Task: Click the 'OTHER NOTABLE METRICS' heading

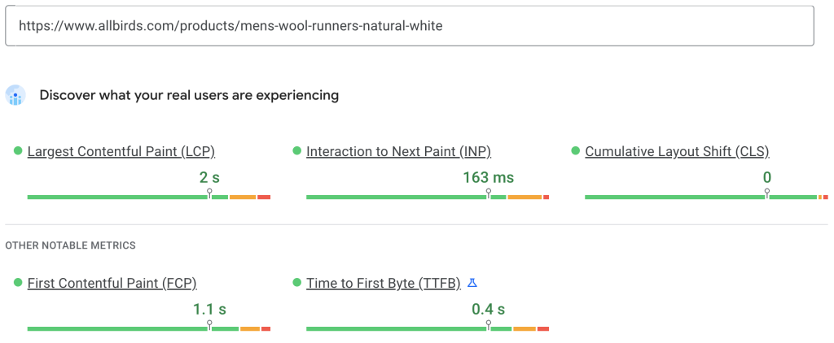Action: click(70, 245)
